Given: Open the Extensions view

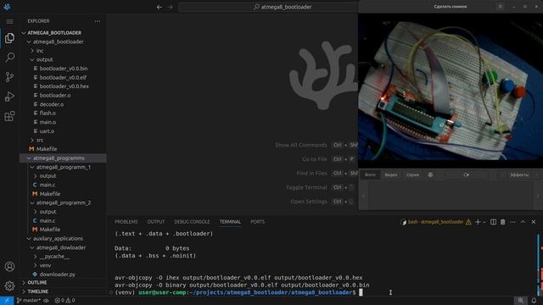Looking at the screenshot, I should [x=9, y=116].
